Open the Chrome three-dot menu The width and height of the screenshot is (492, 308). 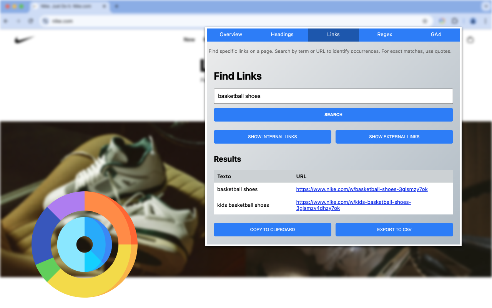485,21
